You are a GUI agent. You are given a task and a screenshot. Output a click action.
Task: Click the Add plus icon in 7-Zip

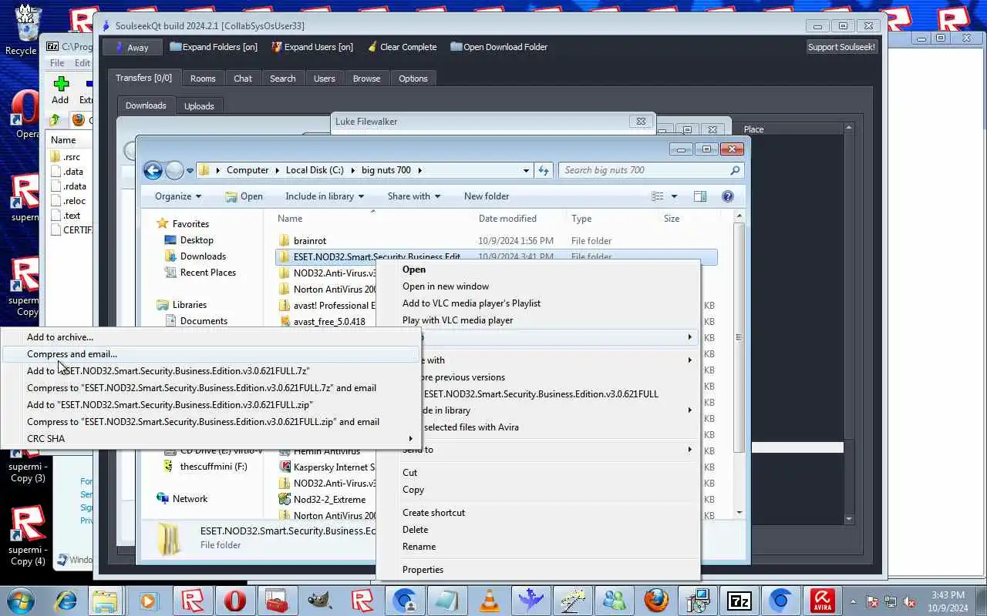[x=61, y=83]
